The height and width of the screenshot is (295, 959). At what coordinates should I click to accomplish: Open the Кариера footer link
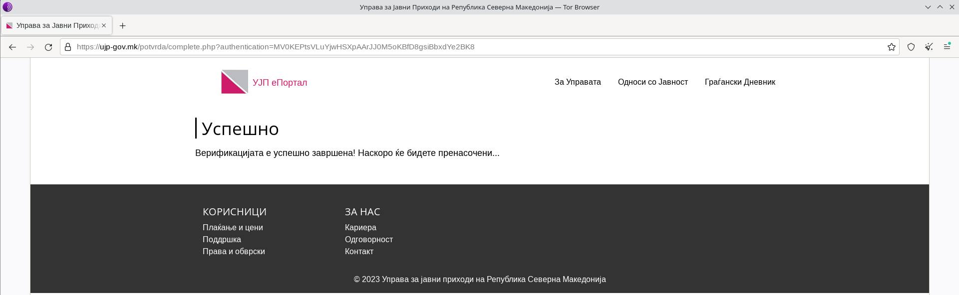pos(360,227)
